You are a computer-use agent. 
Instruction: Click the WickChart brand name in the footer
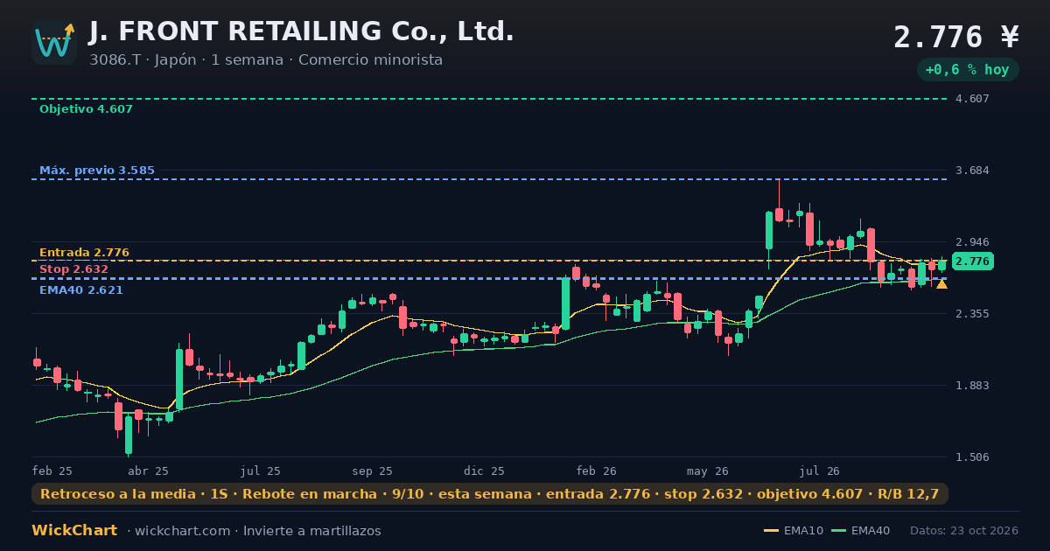74,531
